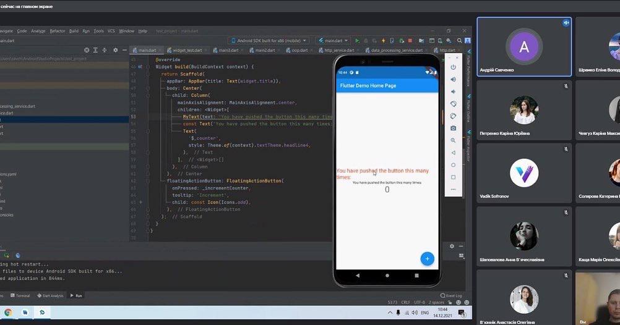Open the taskbar notification center icon

tap(462, 313)
